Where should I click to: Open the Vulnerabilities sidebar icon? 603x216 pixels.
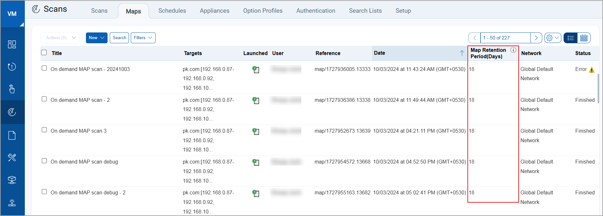[x=12, y=66]
